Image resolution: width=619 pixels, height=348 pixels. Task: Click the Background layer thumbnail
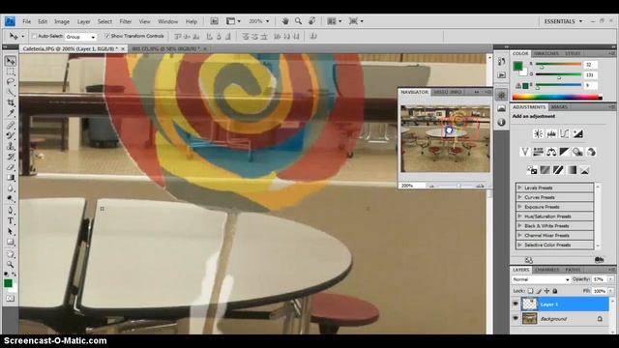click(x=529, y=318)
